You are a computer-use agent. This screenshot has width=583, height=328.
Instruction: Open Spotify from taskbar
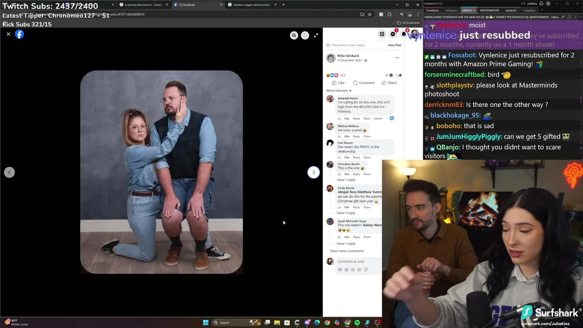coord(357,323)
